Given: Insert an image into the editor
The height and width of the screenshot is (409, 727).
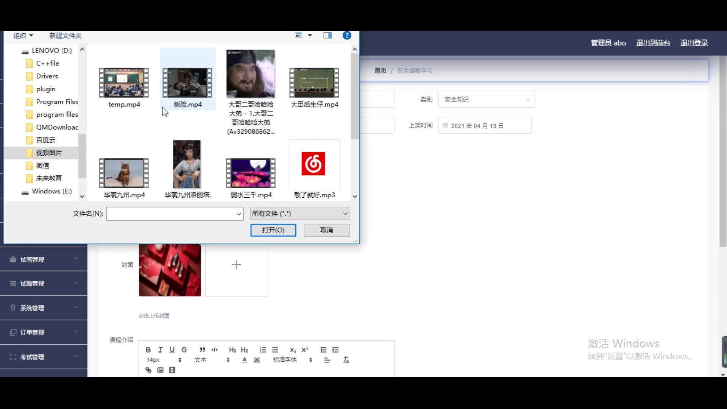Looking at the screenshot, I should point(161,370).
